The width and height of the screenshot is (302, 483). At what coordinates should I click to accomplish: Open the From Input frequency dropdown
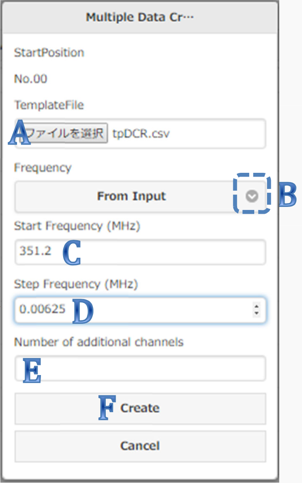click(x=131, y=197)
